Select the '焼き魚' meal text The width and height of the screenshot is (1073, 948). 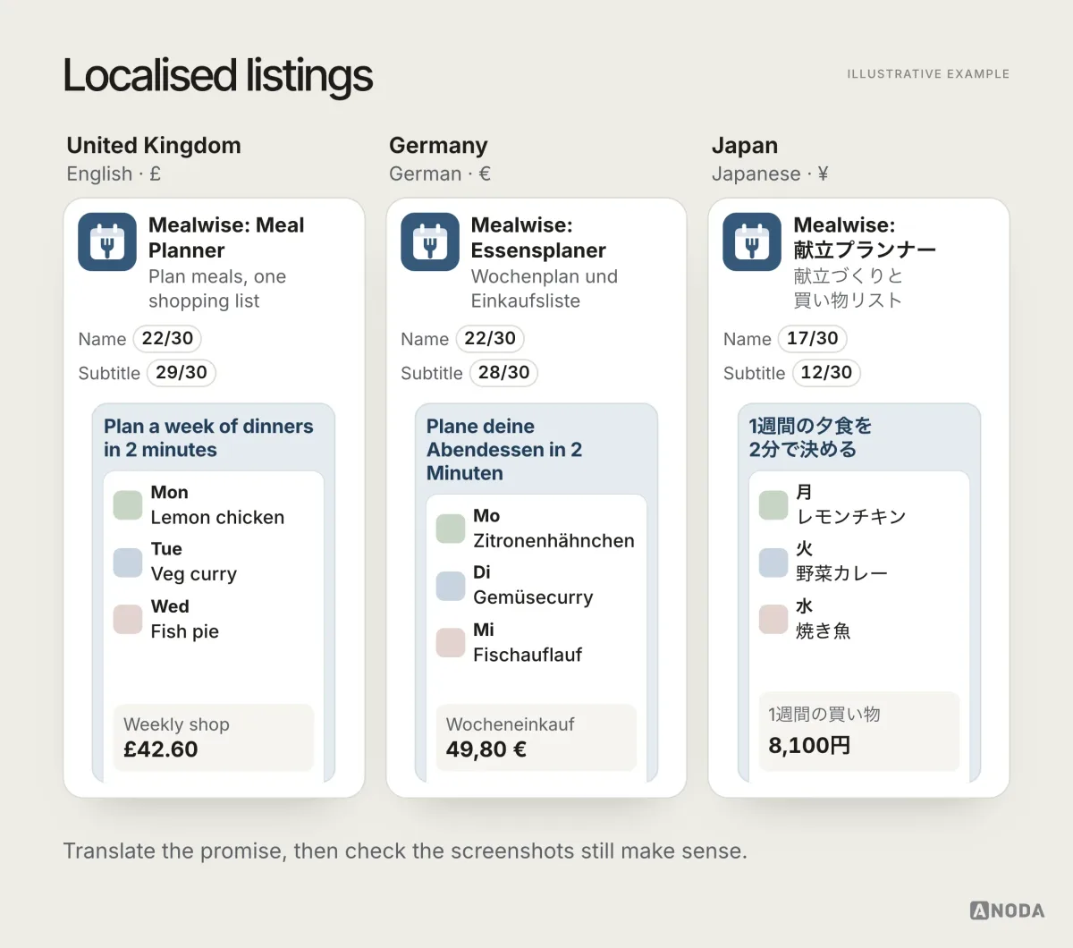(x=824, y=631)
